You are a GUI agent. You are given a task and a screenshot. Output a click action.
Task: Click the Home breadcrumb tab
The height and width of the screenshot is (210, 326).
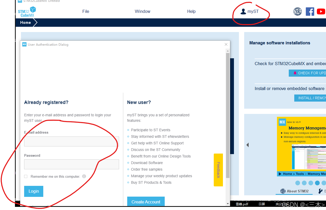(x=26, y=23)
